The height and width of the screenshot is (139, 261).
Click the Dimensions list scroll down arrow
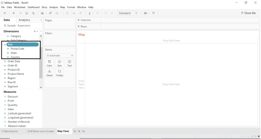(41, 87)
